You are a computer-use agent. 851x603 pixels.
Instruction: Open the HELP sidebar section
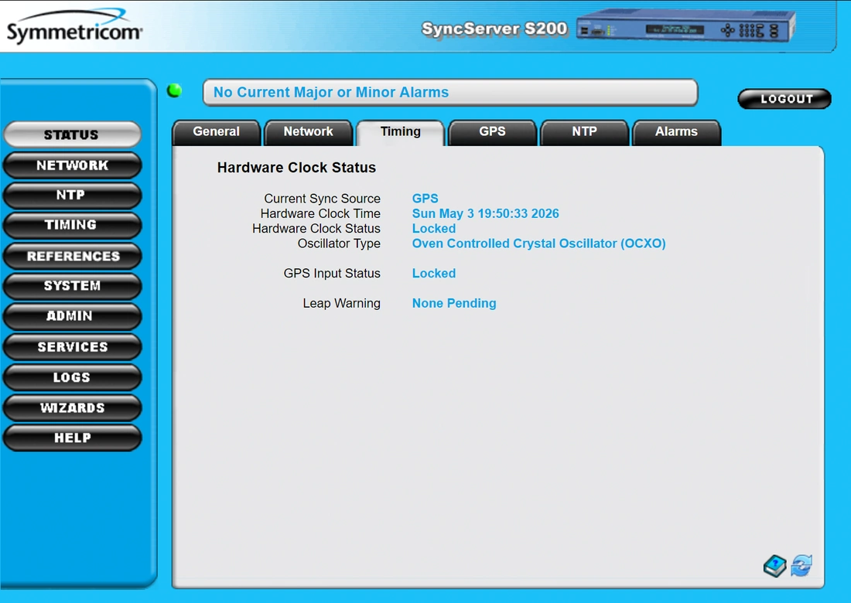[72, 438]
